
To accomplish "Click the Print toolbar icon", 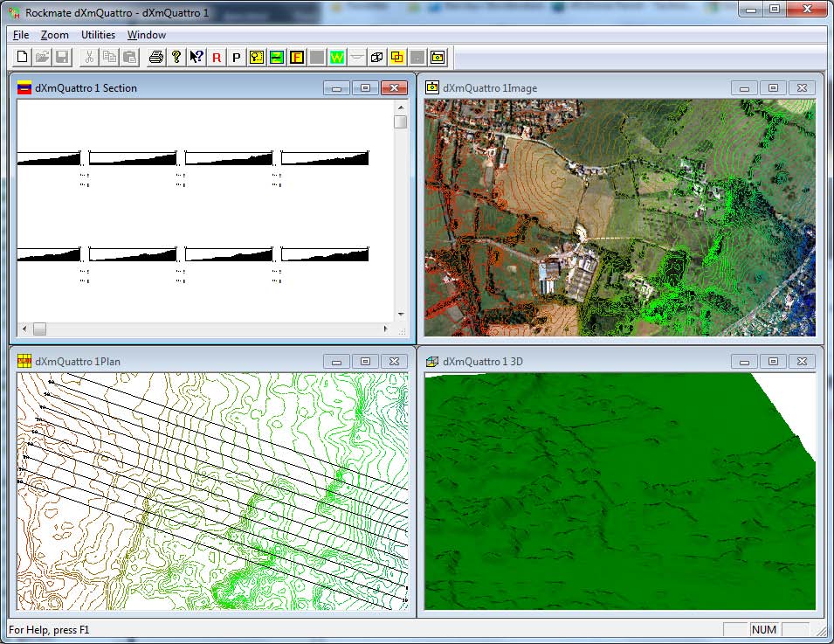I will click(x=155, y=57).
